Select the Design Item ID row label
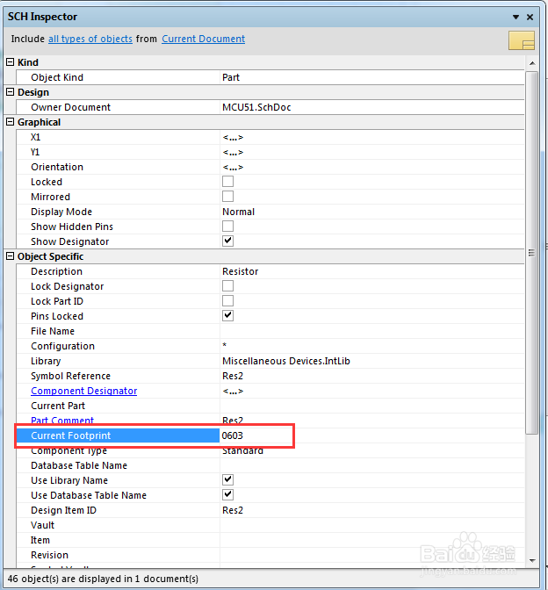 pyautogui.click(x=63, y=510)
